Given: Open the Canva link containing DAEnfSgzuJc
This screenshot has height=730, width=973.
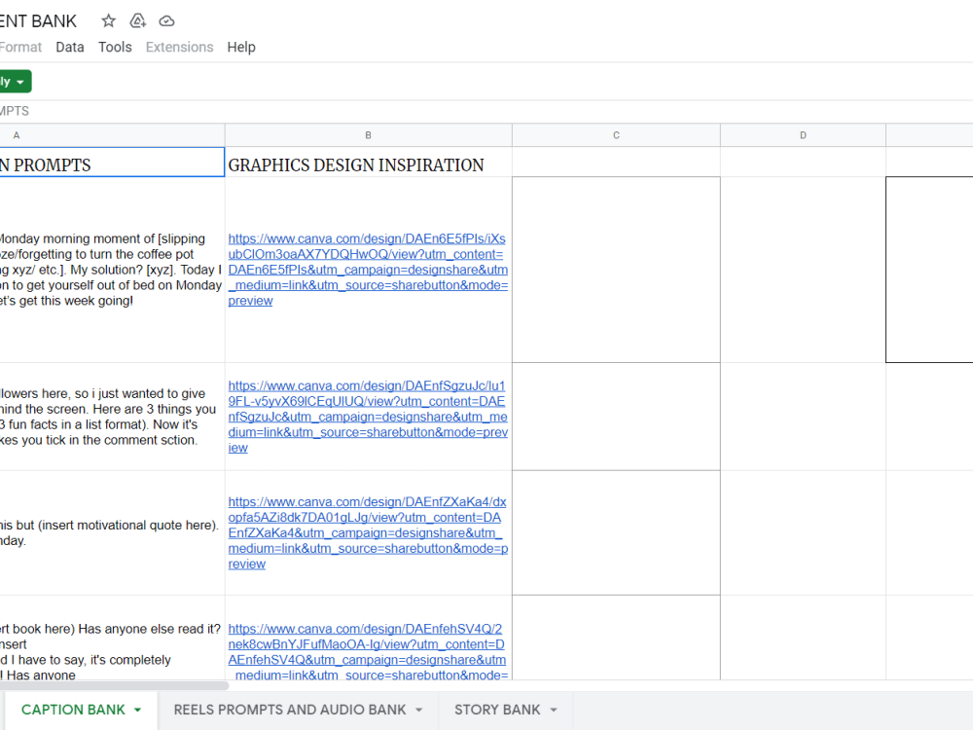Looking at the screenshot, I should (368, 417).
